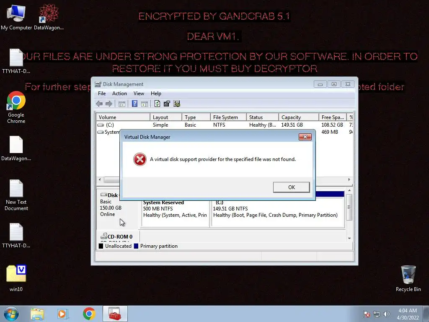Close the Virtual Disk Manager error dialog
The image size is (429, 322).
coord(305,137)
